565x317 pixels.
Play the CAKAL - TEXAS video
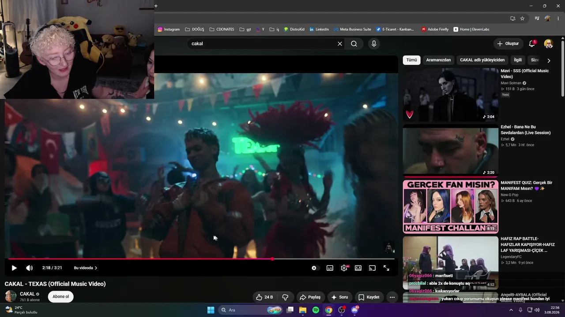click(14, 268)
